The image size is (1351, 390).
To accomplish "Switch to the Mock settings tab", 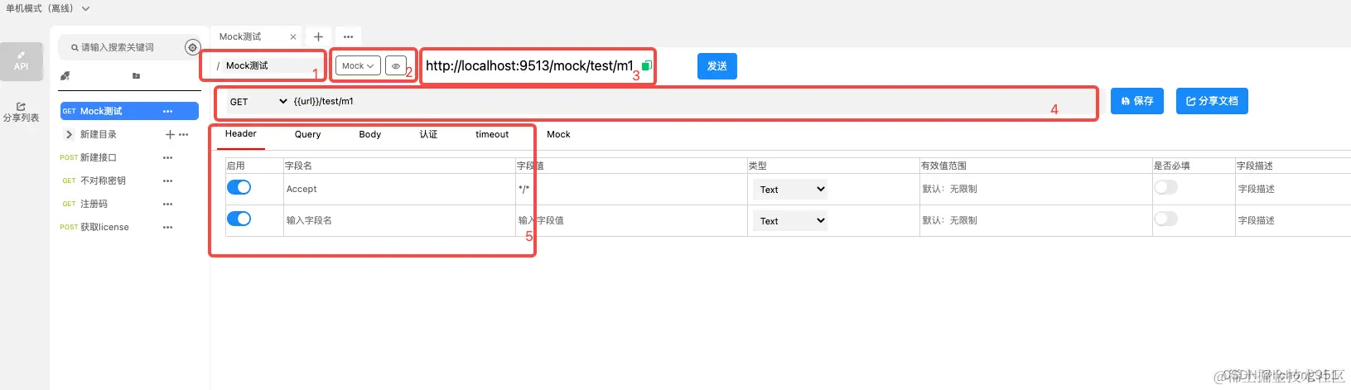I will (x=558, y=134).
